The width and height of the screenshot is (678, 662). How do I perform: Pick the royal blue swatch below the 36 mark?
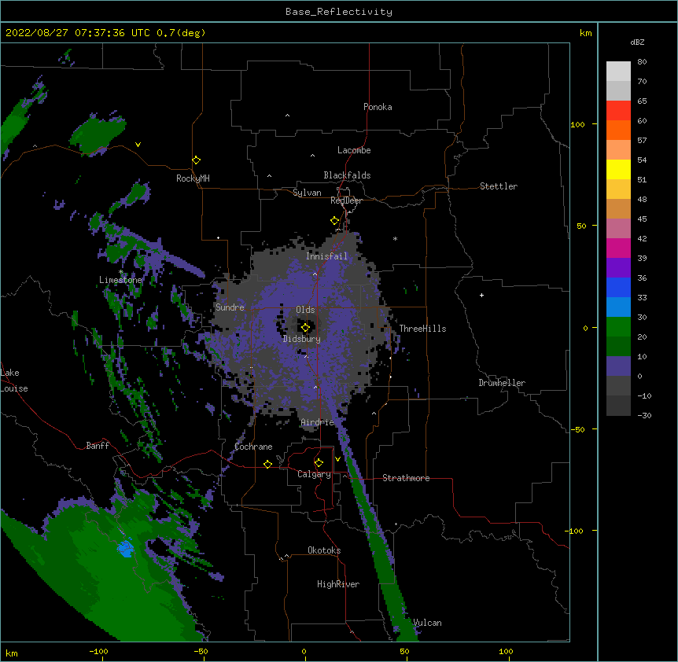(x=618, y=287)
